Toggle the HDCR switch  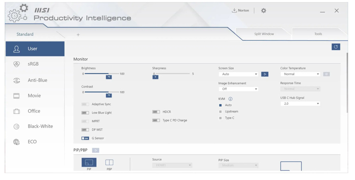coord(156,112)
